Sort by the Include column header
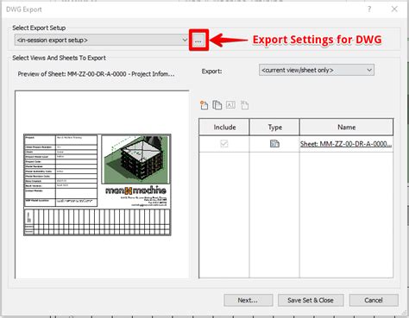This screenshot has width=409, height=318. point(224,128)
